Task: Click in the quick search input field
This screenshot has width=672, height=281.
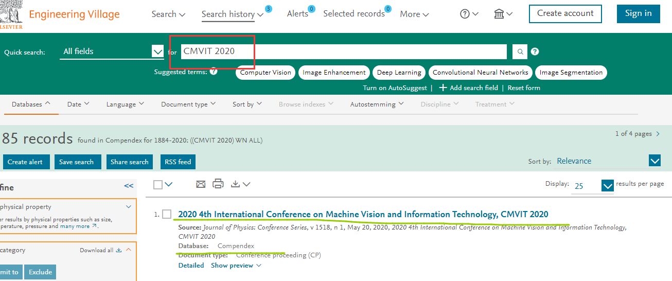Action: pos(344,51)
